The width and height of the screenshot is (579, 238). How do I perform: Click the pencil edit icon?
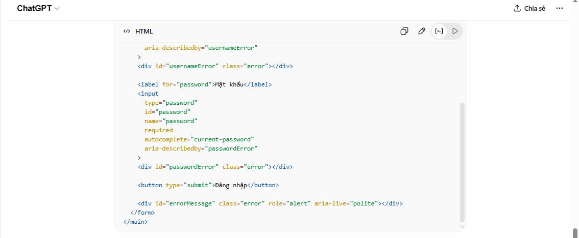(421, 32)
